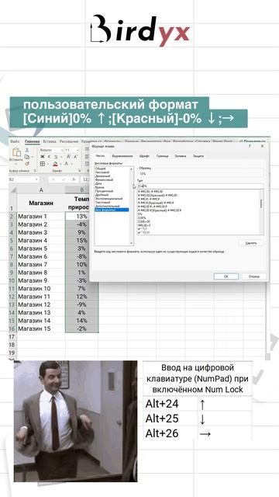
Task: Click the Paste (Вставить) clipboard icon
Action: coord(16,153)
